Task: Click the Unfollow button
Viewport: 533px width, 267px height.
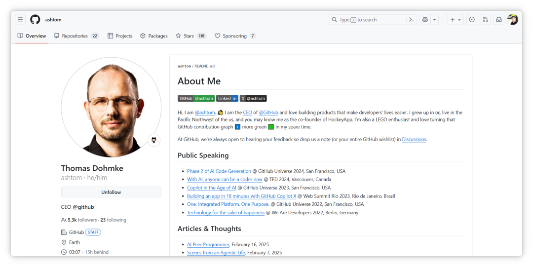Action: [111, 192]
